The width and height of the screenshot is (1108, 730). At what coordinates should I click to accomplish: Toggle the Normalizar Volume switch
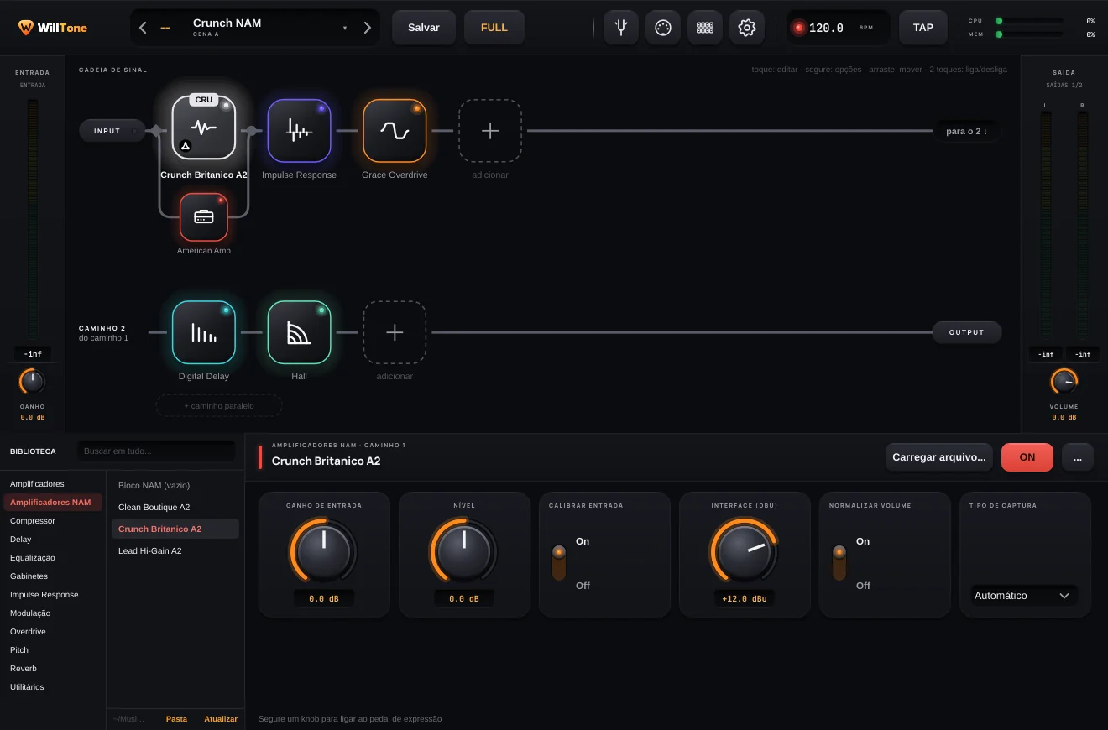(x=839, y=563)
